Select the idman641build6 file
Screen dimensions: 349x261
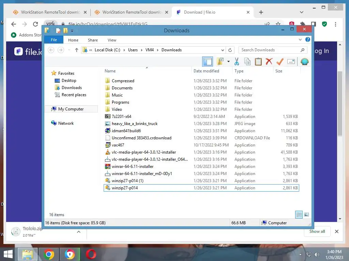[201, 131]
